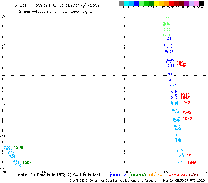Screen dimensions: 208x183
Task: Click the wave height value "9.45"
Action: click(x=174, y=95)
